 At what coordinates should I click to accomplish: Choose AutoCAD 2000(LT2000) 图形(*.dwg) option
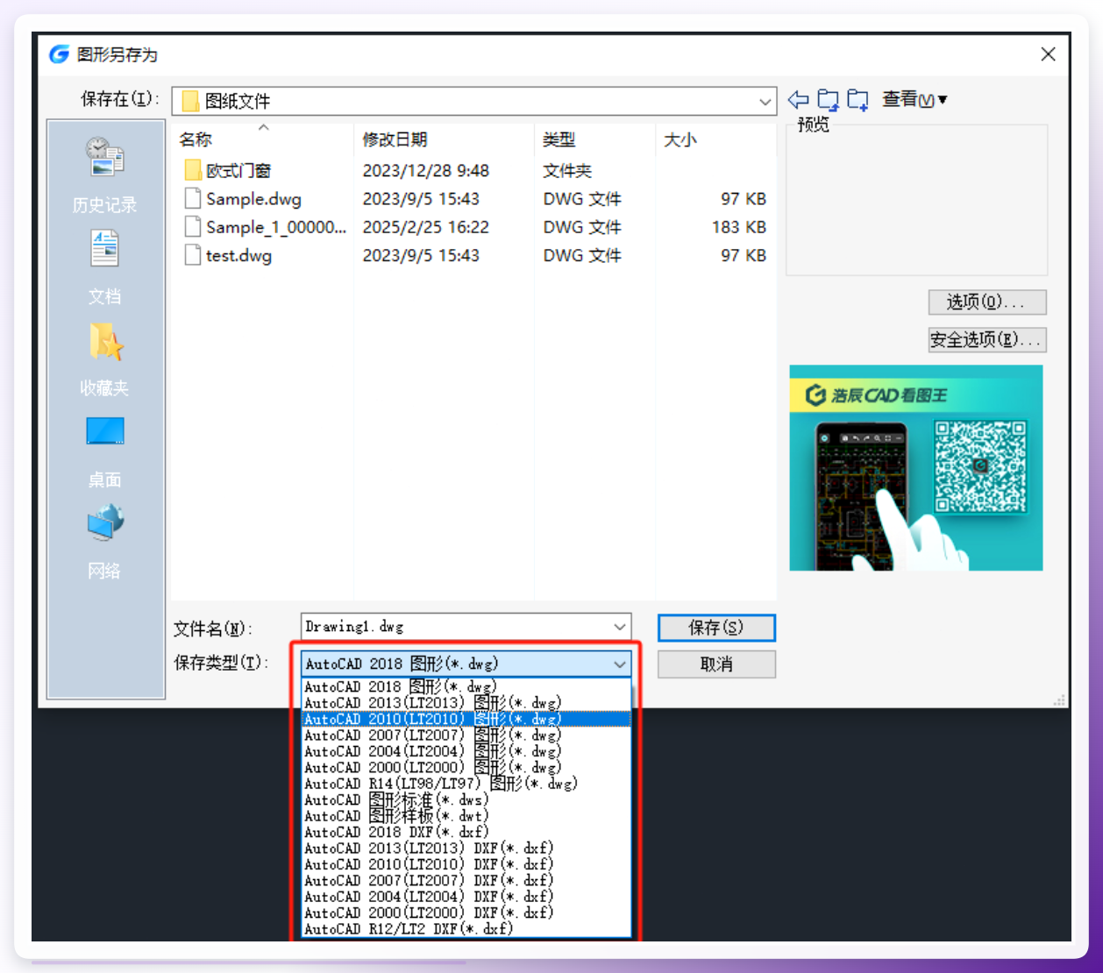466,767
